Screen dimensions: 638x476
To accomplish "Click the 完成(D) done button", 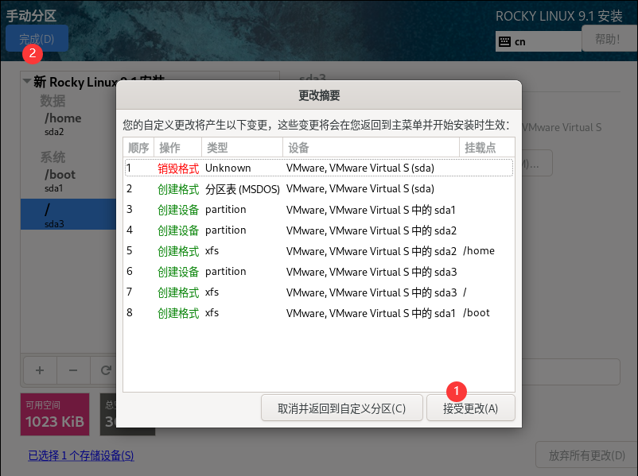I will [x=37, y=39].
